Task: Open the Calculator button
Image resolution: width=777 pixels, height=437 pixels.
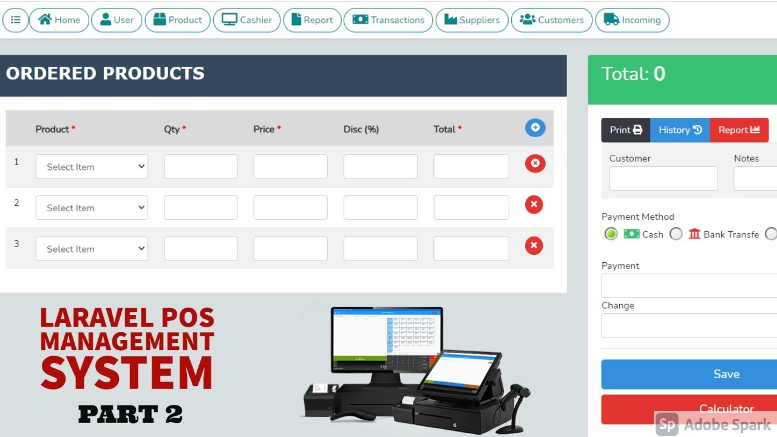Action: pyautogui.click(x=689, y=410)
